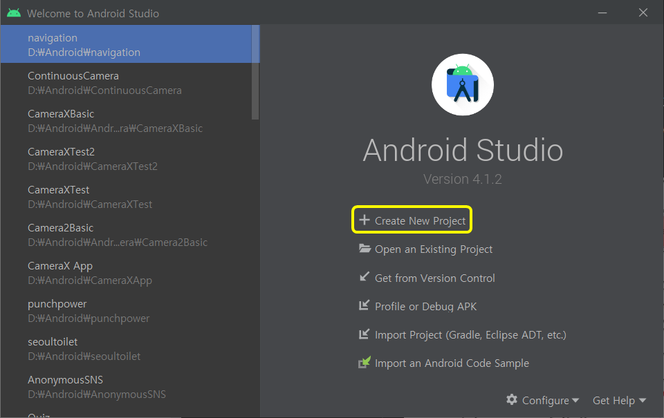Image resolution: width=664 pixels, height=418 pixels.
Task: Open the ContinuousCamera recent project
Action: click(x=126, y=83)
